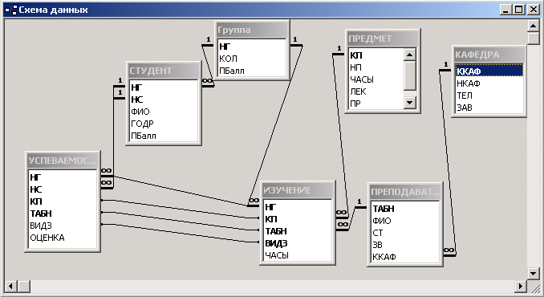Minimize the Схема данных window
Image resolution: width=544 pixels, height=297 pixels.
[x=505, y=10]
